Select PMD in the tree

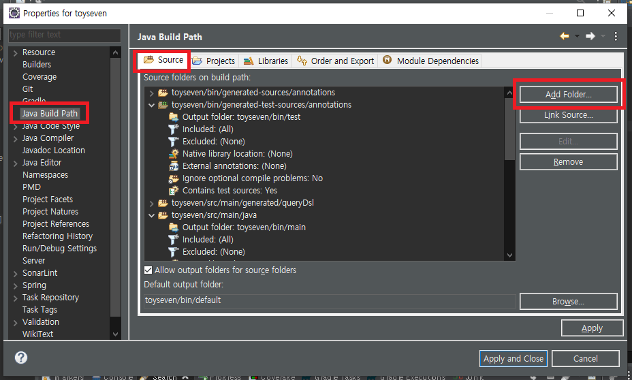tap(31, 187)
